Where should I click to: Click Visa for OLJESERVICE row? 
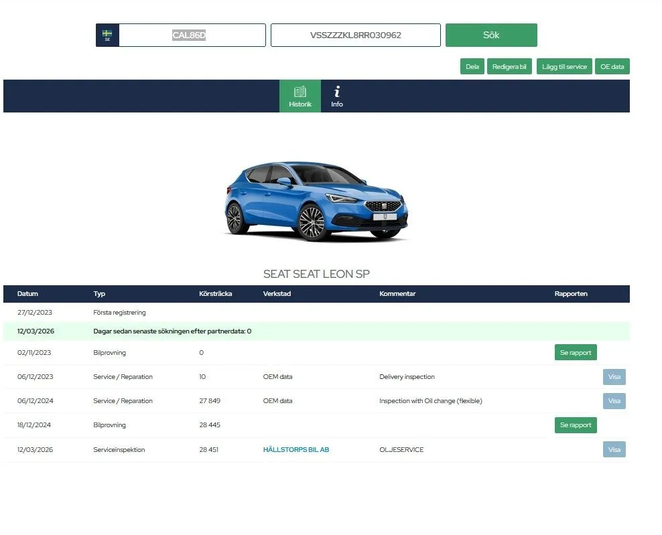click(614, 449)
